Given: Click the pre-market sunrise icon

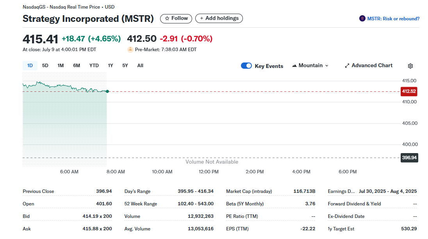Looking at the screenshot, I should tap(130, 50).
